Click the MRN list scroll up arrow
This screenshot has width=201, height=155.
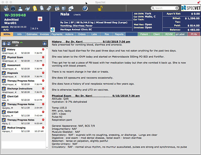(47, 48)
